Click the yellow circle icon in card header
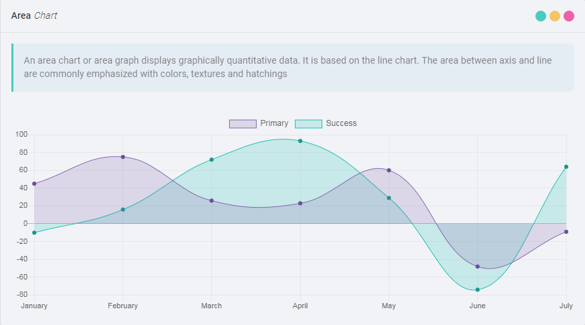585x325 pixels. point(555,16)
